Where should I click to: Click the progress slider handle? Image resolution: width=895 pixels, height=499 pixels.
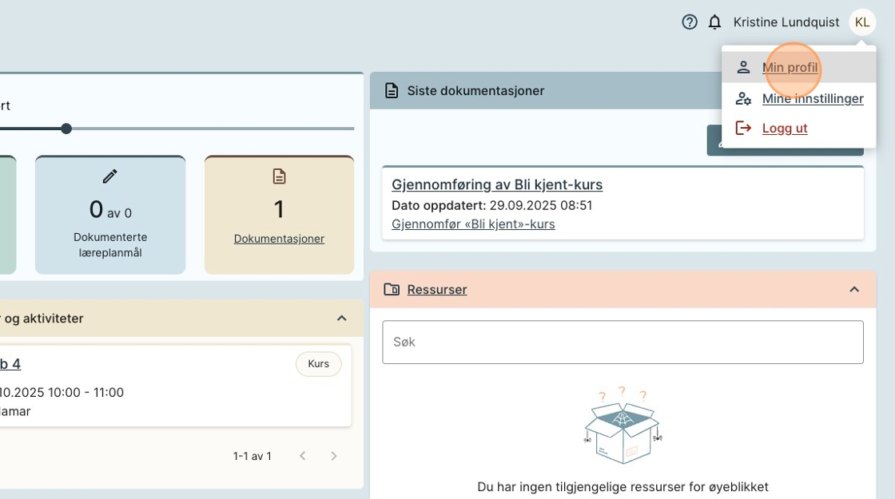(x=66, y=129)
